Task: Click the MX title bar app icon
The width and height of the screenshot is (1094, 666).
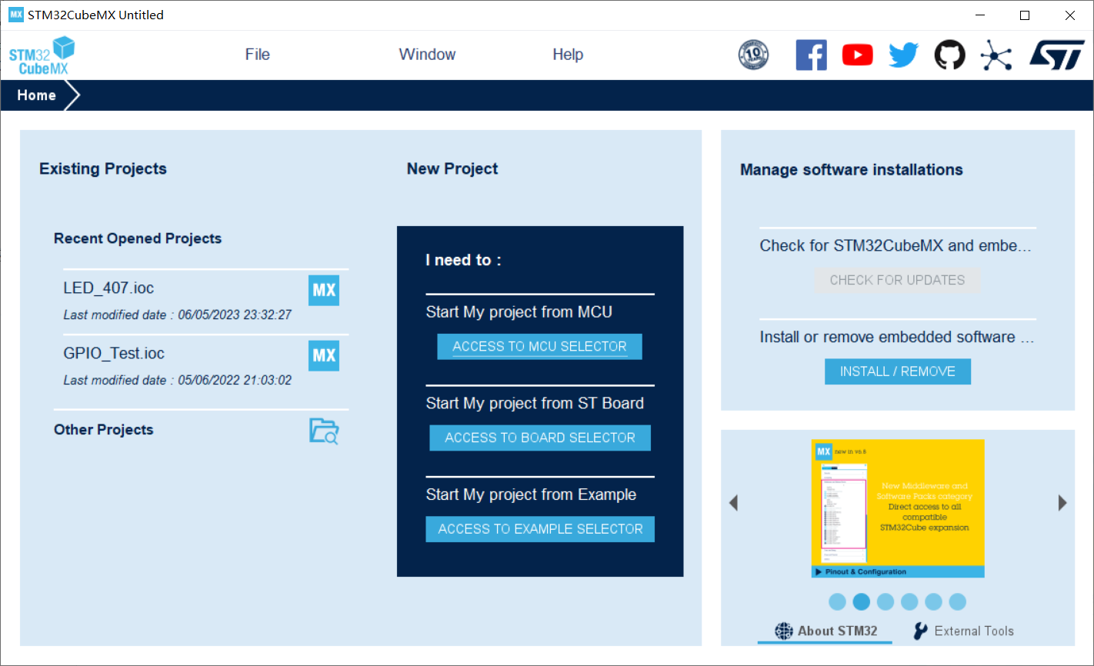Action: tap(15, 15)
